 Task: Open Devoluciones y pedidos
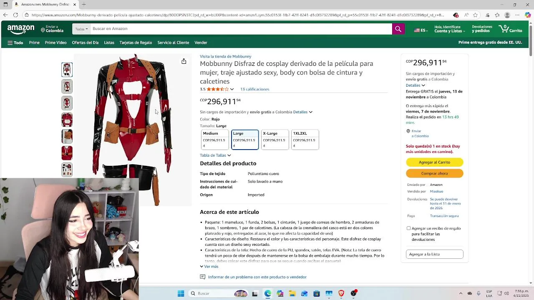tap(482, 29)
